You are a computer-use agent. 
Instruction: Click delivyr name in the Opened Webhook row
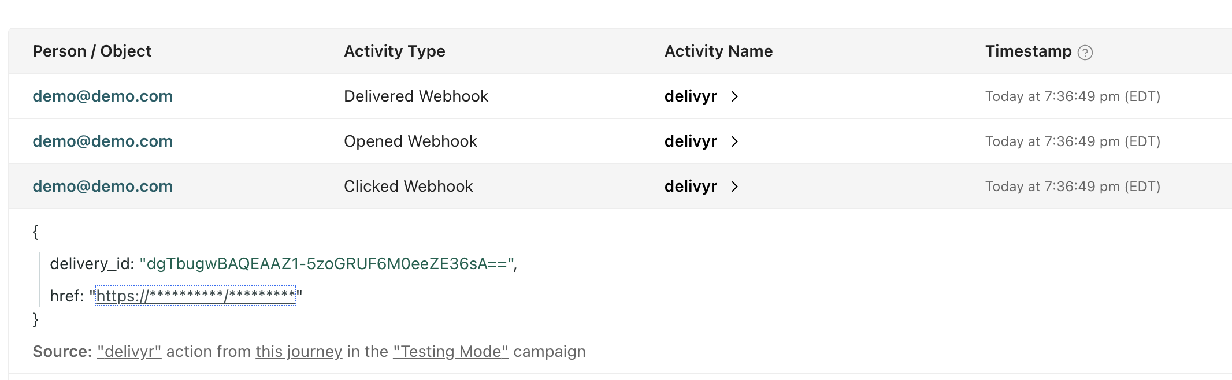click(691, 141)
